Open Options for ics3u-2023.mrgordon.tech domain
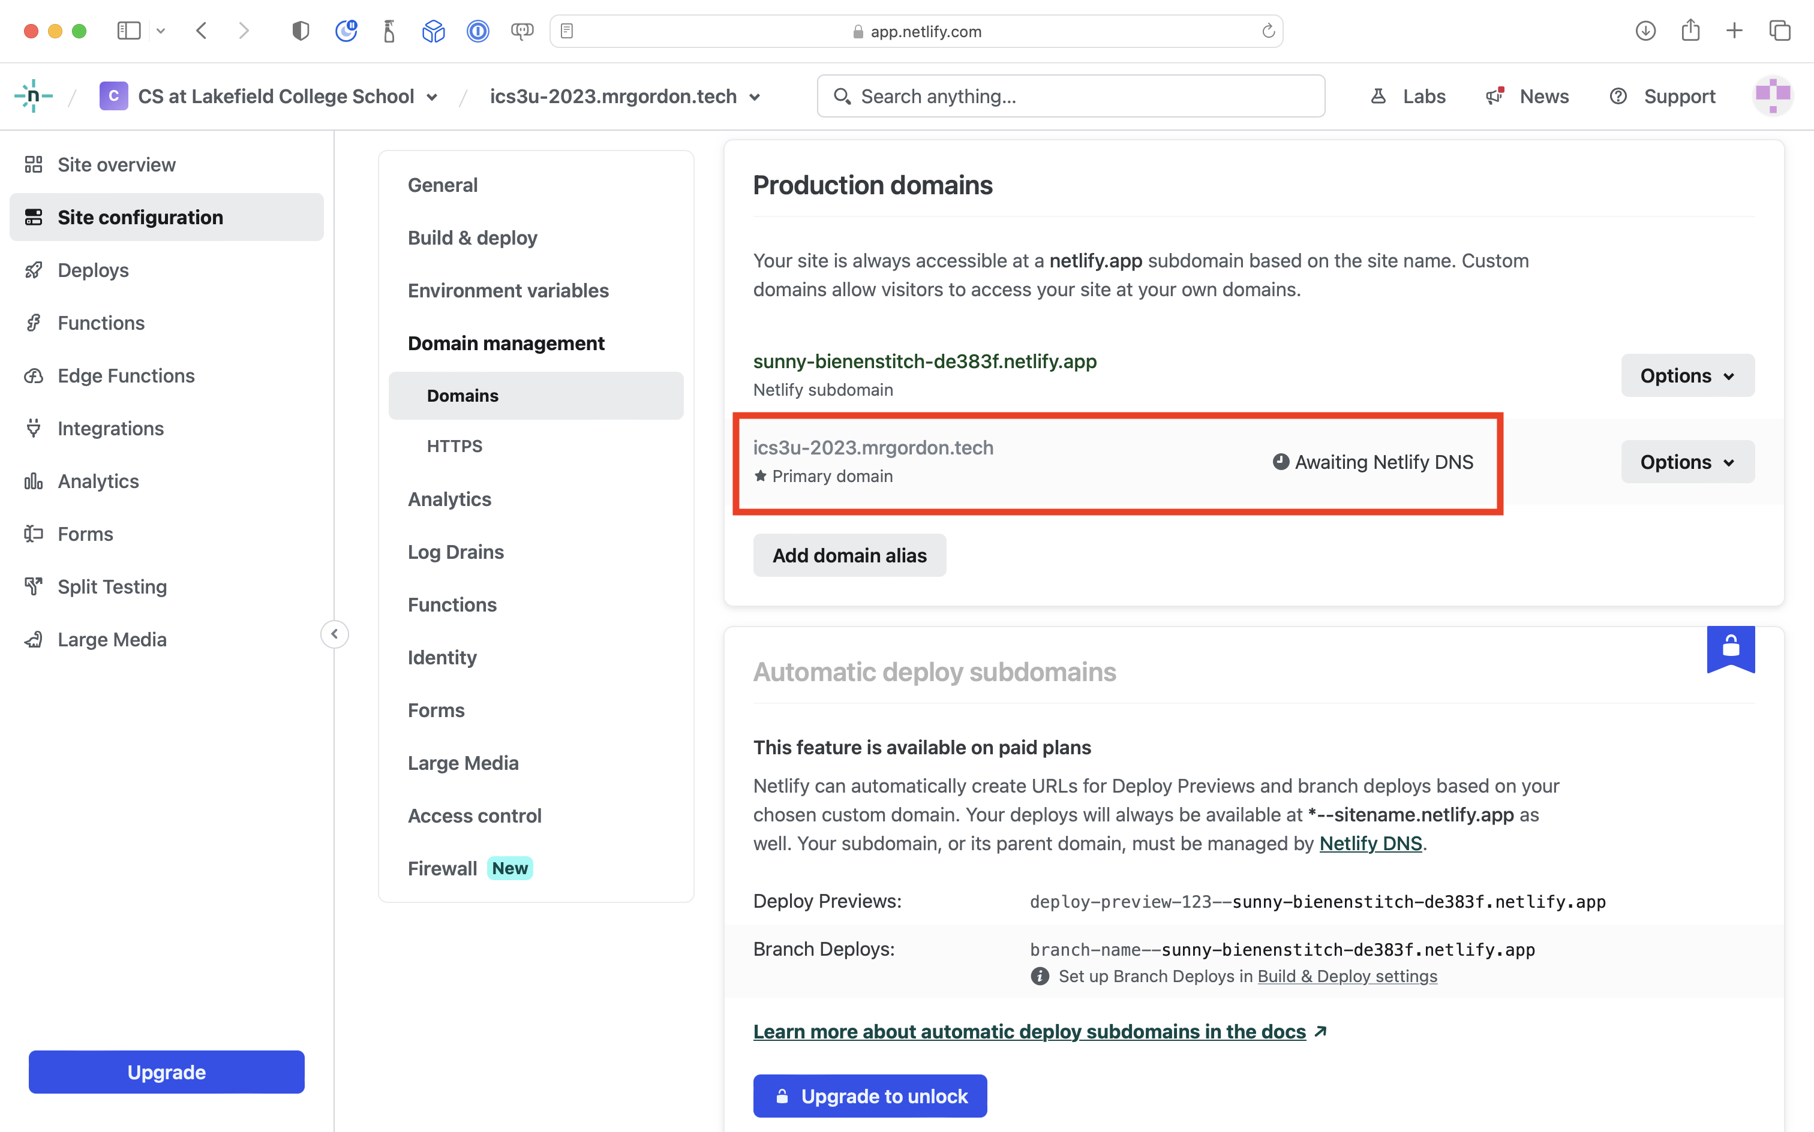Viewport: 1814px width, 1132px height. click(1687, 462)
